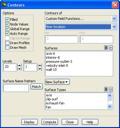The image size is (120, 128).
Task: Select clip-surf surface type
Action: pos(76,99)
